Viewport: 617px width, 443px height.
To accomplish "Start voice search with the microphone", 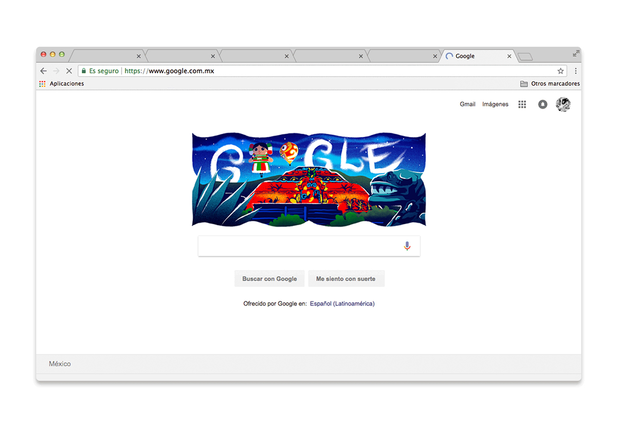I will click(407, 246).
